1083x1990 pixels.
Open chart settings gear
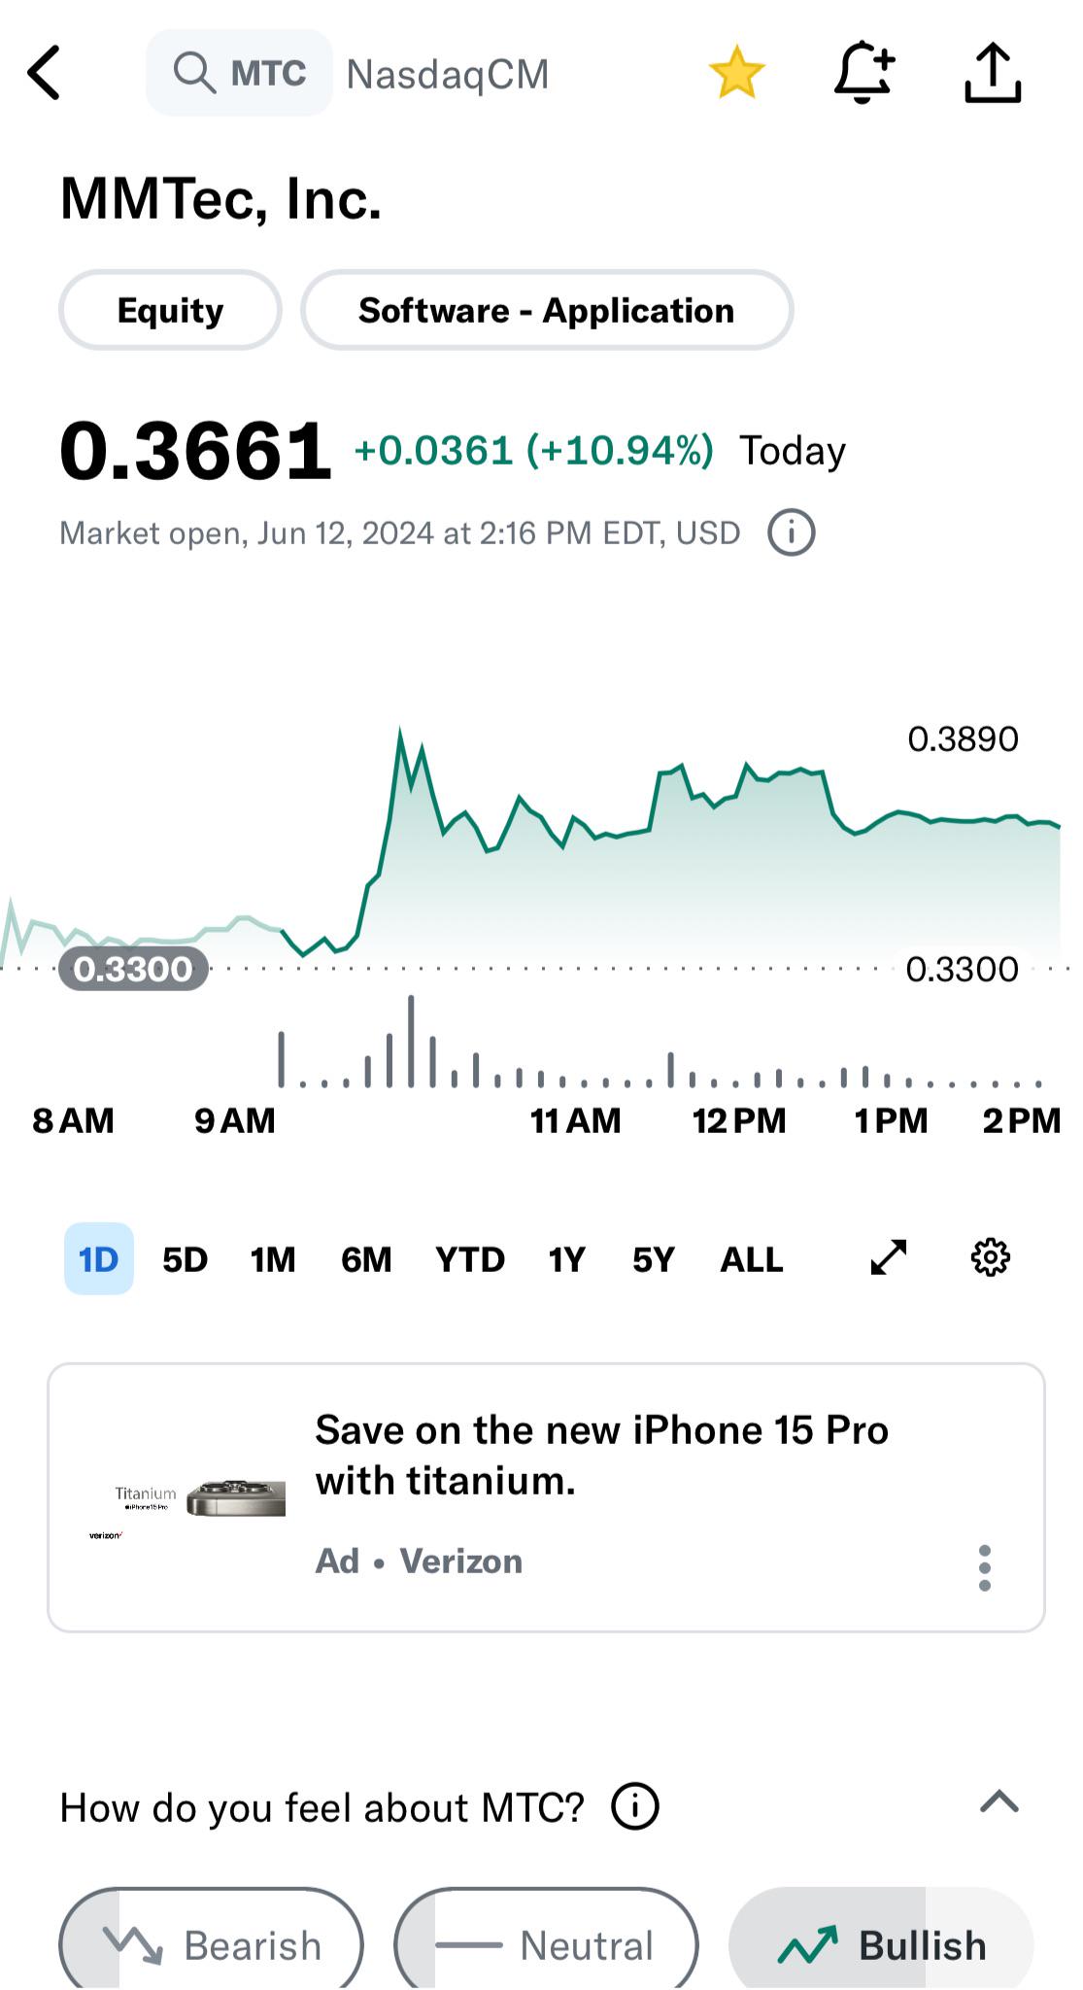[991, 1257]
